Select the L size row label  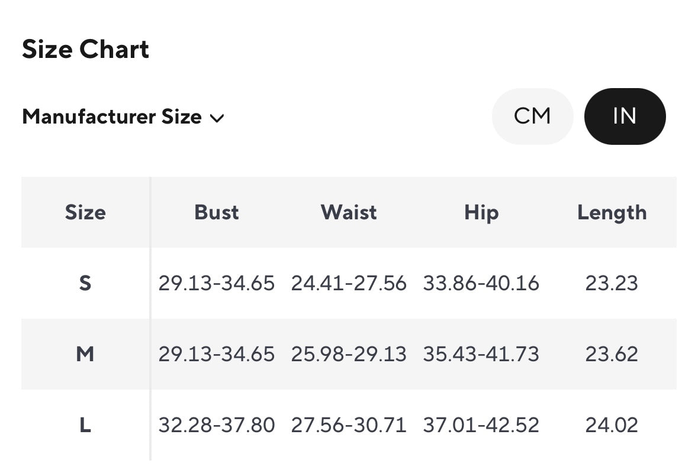click(85, 425)
